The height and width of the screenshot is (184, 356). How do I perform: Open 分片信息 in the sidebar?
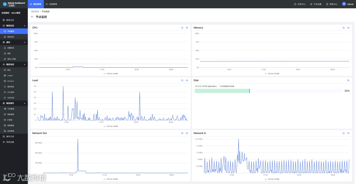[14, 92]
